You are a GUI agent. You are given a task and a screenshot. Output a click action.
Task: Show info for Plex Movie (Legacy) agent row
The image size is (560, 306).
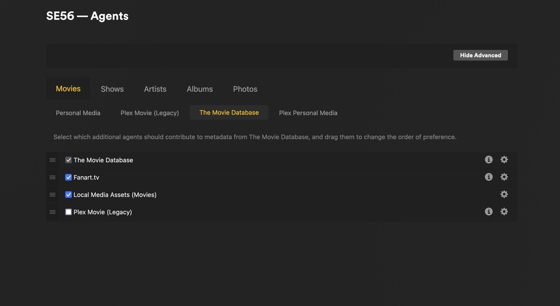pos(489,211)
